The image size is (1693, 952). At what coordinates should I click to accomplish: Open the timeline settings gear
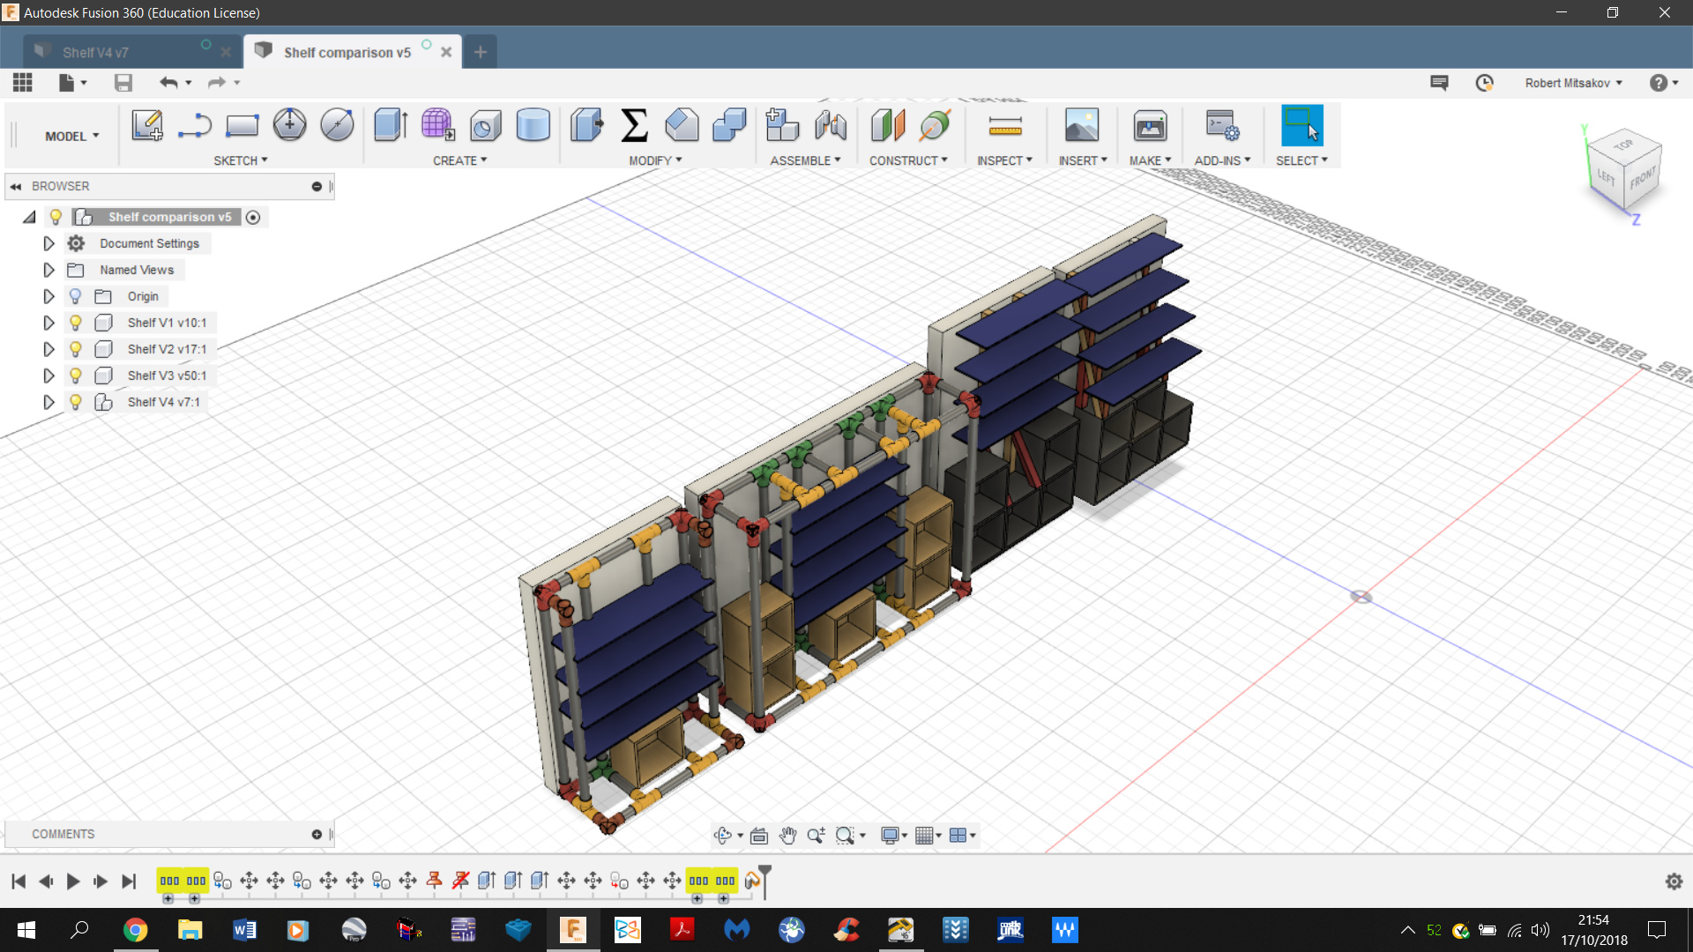coord(1674,881)
